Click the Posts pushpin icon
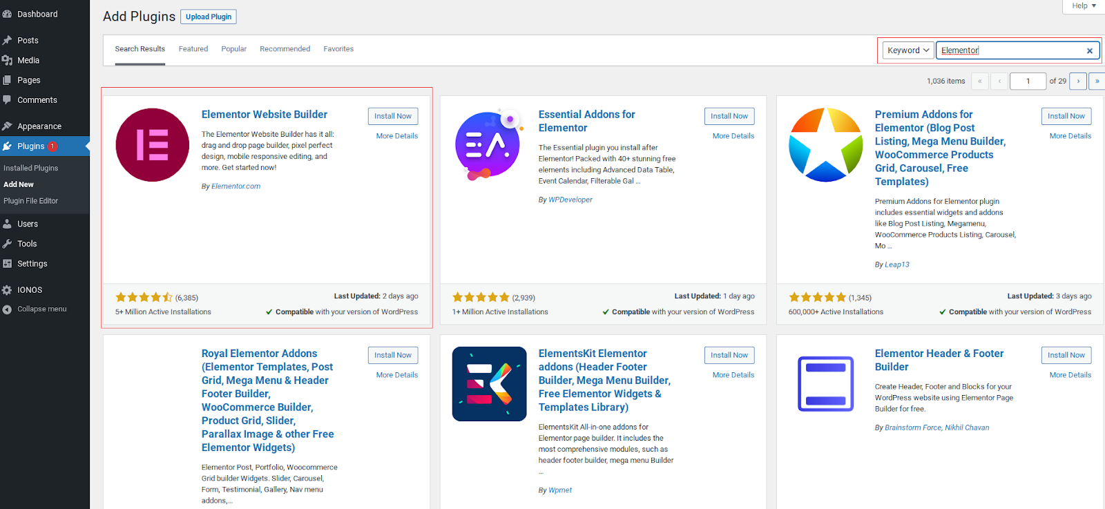The width and height of the screenshot is (1105, 509). (x=7, y=40)
